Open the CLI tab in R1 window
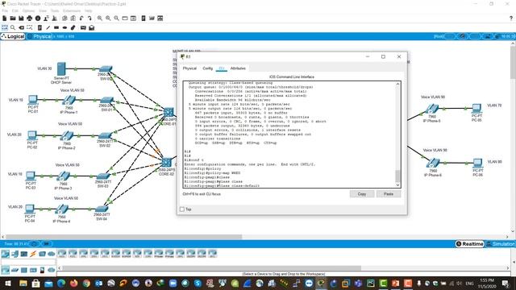The width and height of the screenshot is (516, 290). coord(222,68)
